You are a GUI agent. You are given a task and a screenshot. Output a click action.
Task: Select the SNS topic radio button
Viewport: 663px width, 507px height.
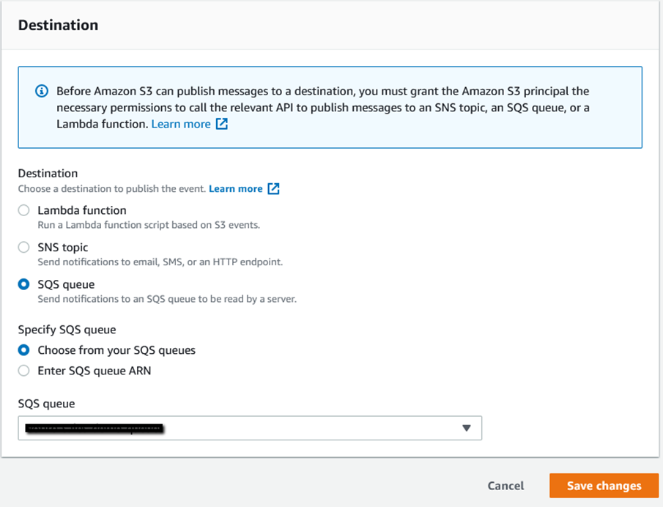pos(23,247)
